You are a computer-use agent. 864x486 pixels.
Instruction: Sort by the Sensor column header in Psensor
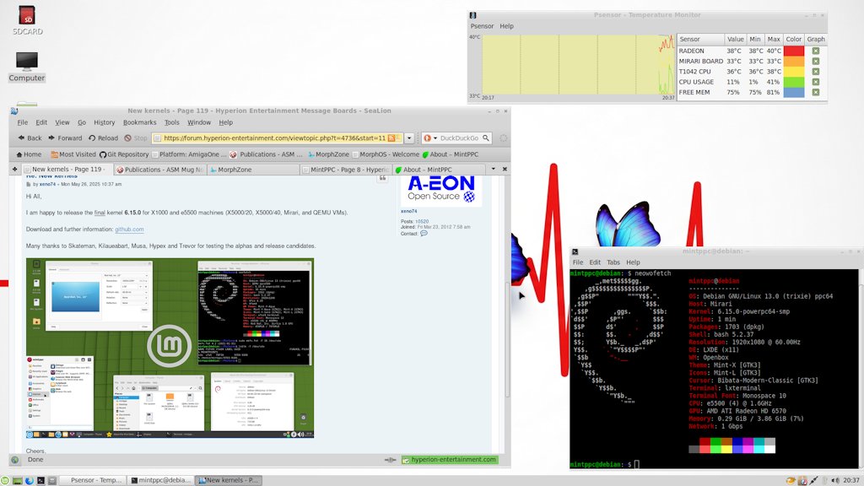pos(700,39)
